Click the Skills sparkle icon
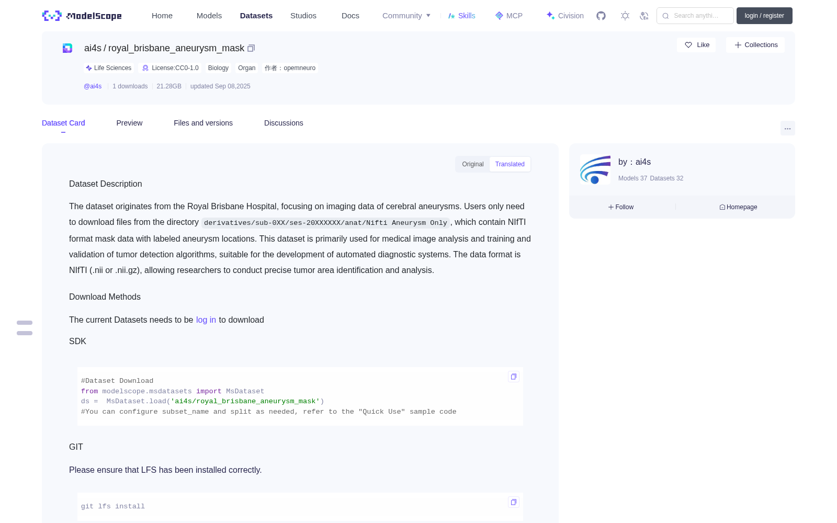Viewport: 837px width, 523px height. coord(451,16)
